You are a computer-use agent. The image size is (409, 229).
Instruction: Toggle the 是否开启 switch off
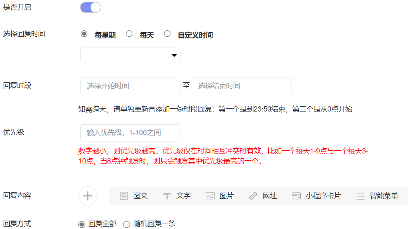tap(91, 7)
